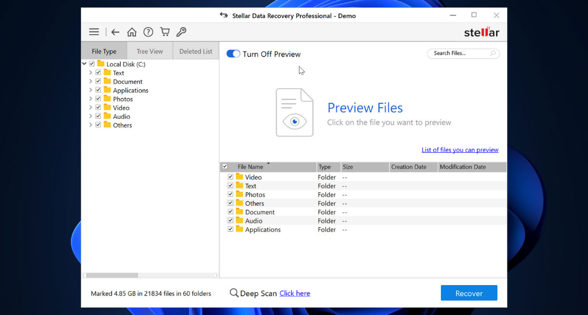
Task: Click the Stellar logo
Action: pos(481,31)
